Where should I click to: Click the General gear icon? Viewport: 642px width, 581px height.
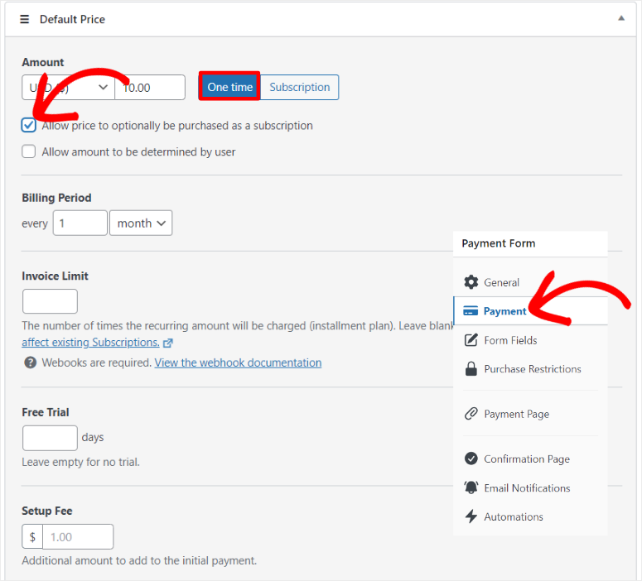point(471,282)
